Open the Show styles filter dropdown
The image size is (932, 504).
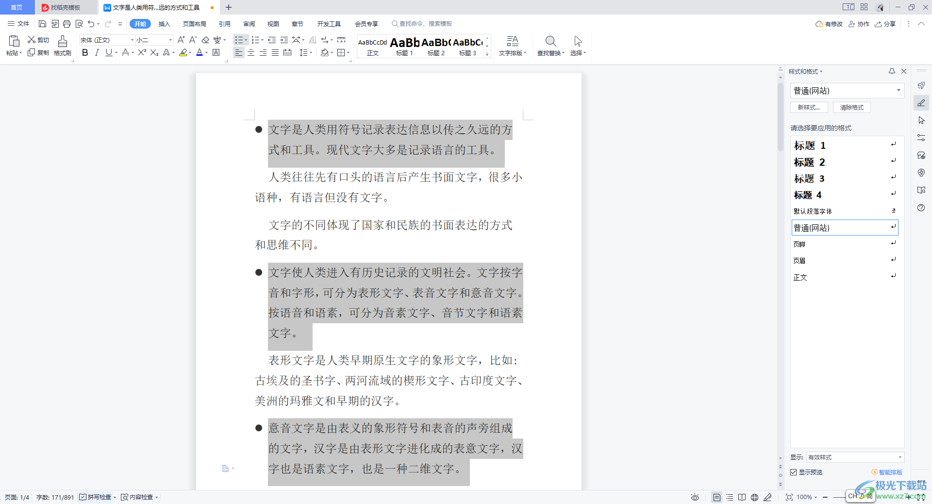(x=900, y=457)
